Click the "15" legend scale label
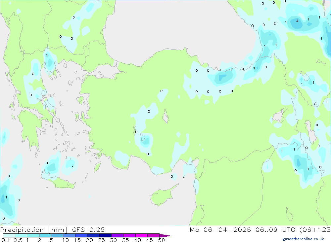The image size is (331, 242). coord(77,240)
